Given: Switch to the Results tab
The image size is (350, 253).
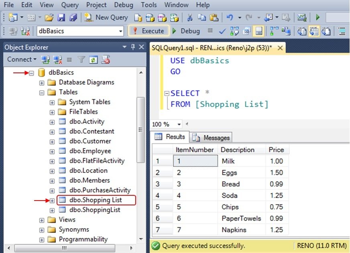Looking at the screenshot, I should click(170, 137).
